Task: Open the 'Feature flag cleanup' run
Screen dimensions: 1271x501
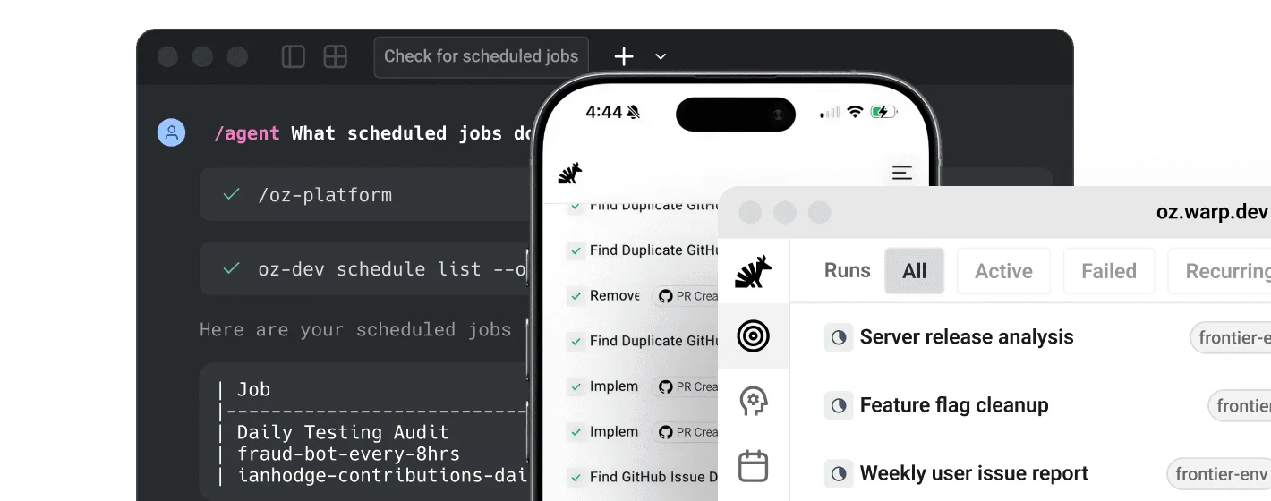Action: (x=954, y=405)
